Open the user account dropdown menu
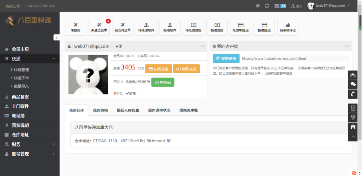The width and height of the screenshot is (362, 176). [329, 6]
